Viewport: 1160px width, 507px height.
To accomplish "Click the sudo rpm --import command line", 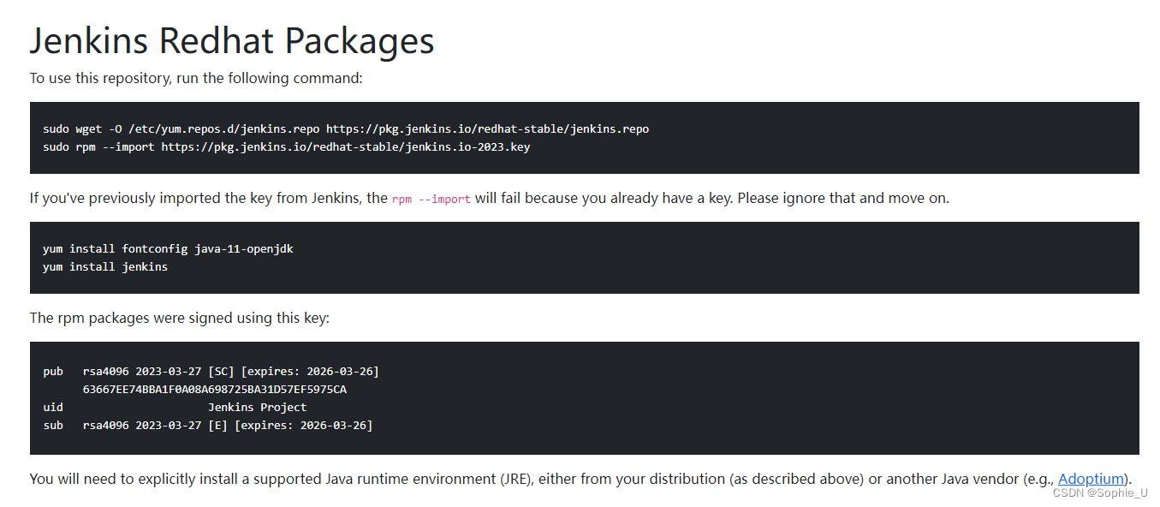I will tap(287, 146).
